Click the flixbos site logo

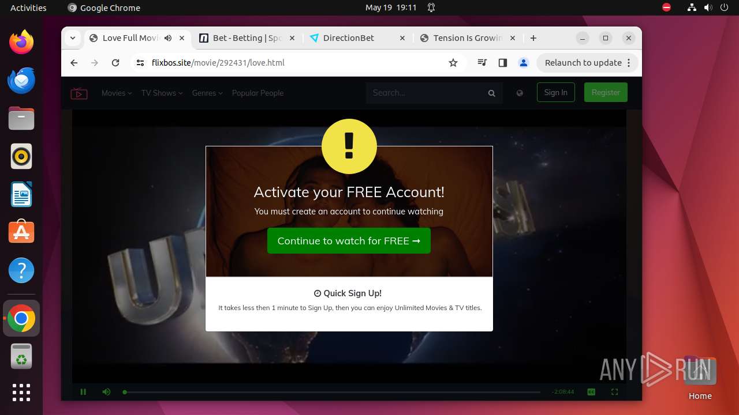point(79,93)
